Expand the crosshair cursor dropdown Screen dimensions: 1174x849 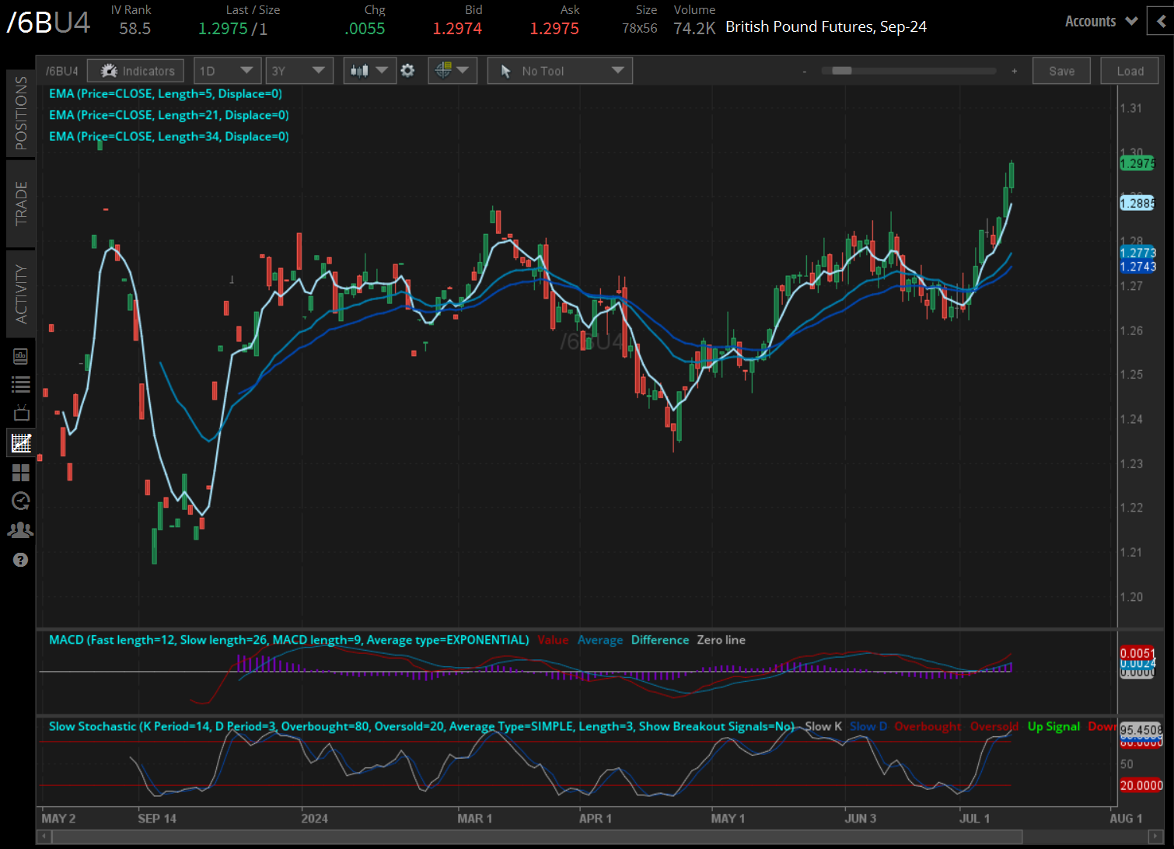coord(452,71)
